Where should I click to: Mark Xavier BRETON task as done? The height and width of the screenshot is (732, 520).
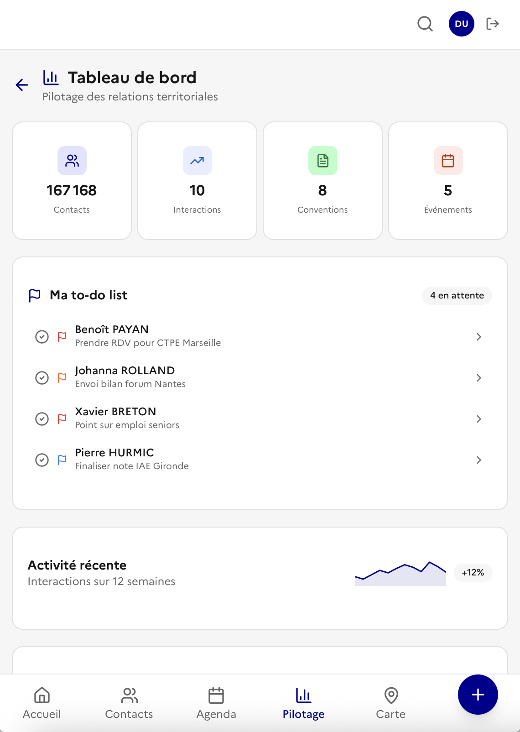click(42, 419)
